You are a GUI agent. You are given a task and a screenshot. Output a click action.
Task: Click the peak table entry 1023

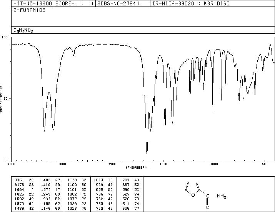pos(72,208)
